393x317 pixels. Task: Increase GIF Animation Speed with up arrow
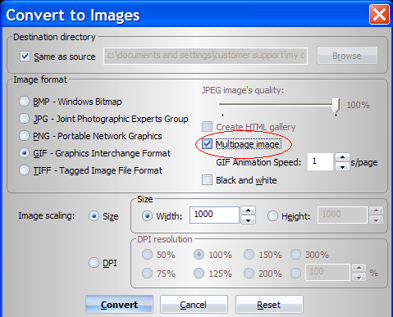[x=342, y=157]
